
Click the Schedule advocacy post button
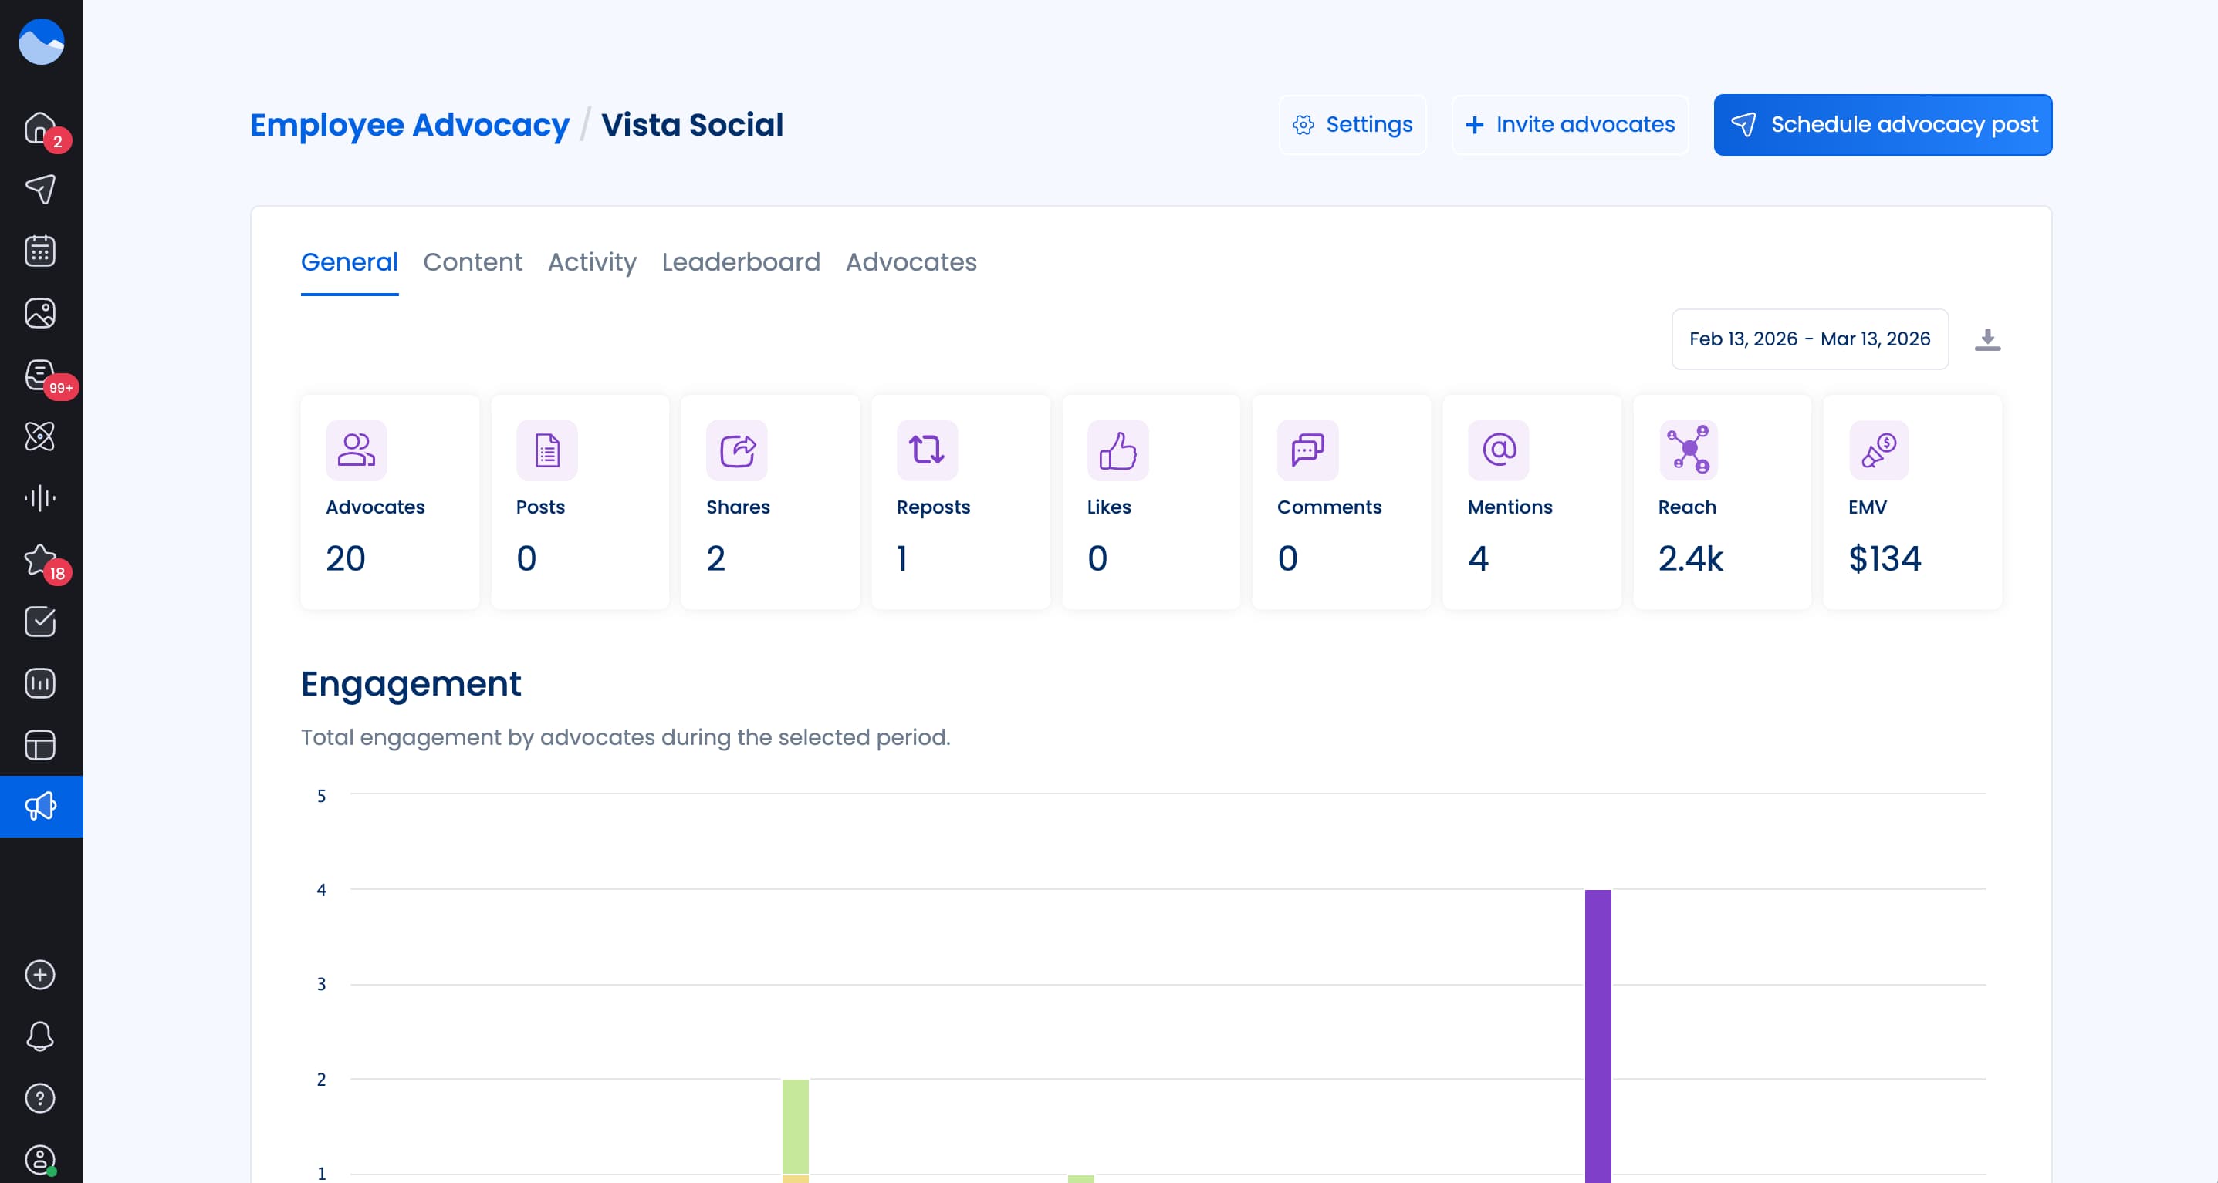[1882, 125]
